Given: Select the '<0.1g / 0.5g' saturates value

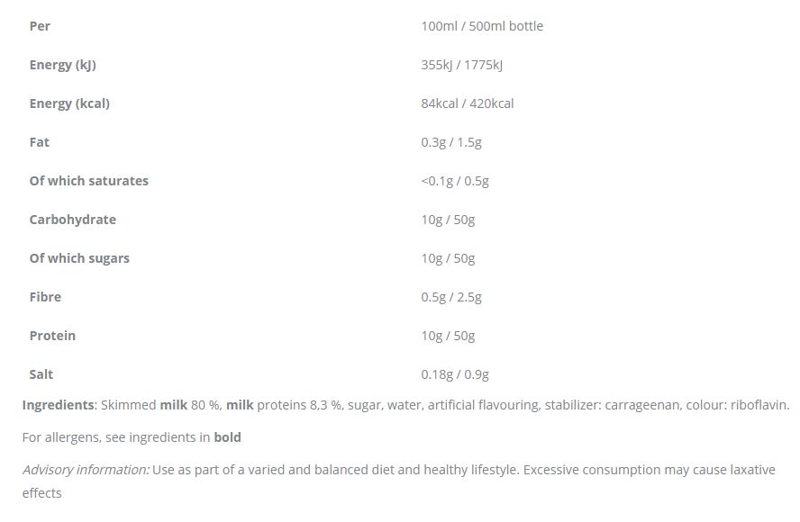Looking at the screenshot, I should 455,182.
